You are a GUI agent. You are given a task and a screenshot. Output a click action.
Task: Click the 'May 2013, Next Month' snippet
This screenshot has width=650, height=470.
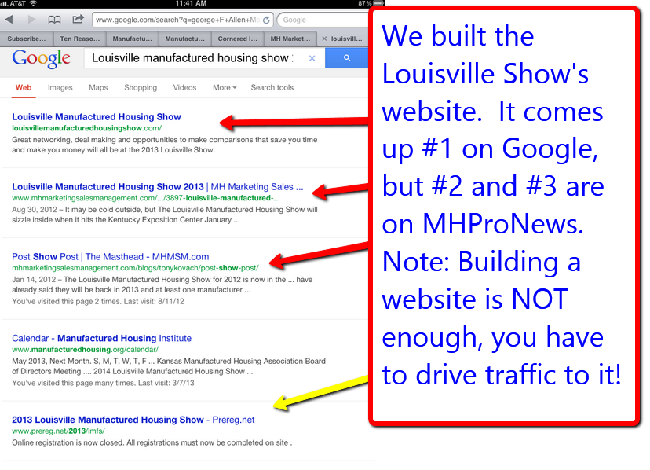[x=169, y=366]
